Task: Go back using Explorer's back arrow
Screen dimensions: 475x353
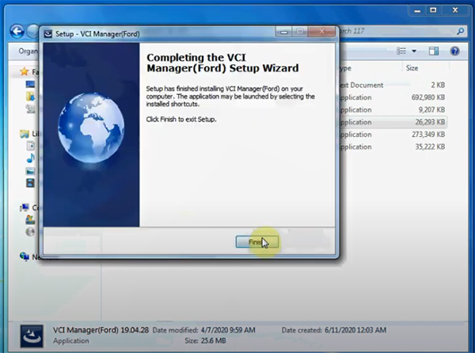Action: click(x=17, y=32)
